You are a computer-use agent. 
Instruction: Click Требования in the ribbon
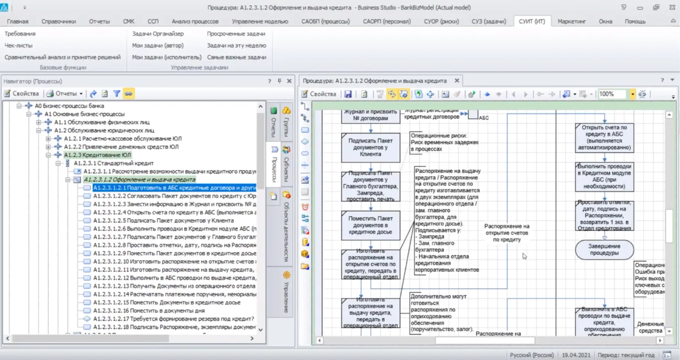pos(20,34)
